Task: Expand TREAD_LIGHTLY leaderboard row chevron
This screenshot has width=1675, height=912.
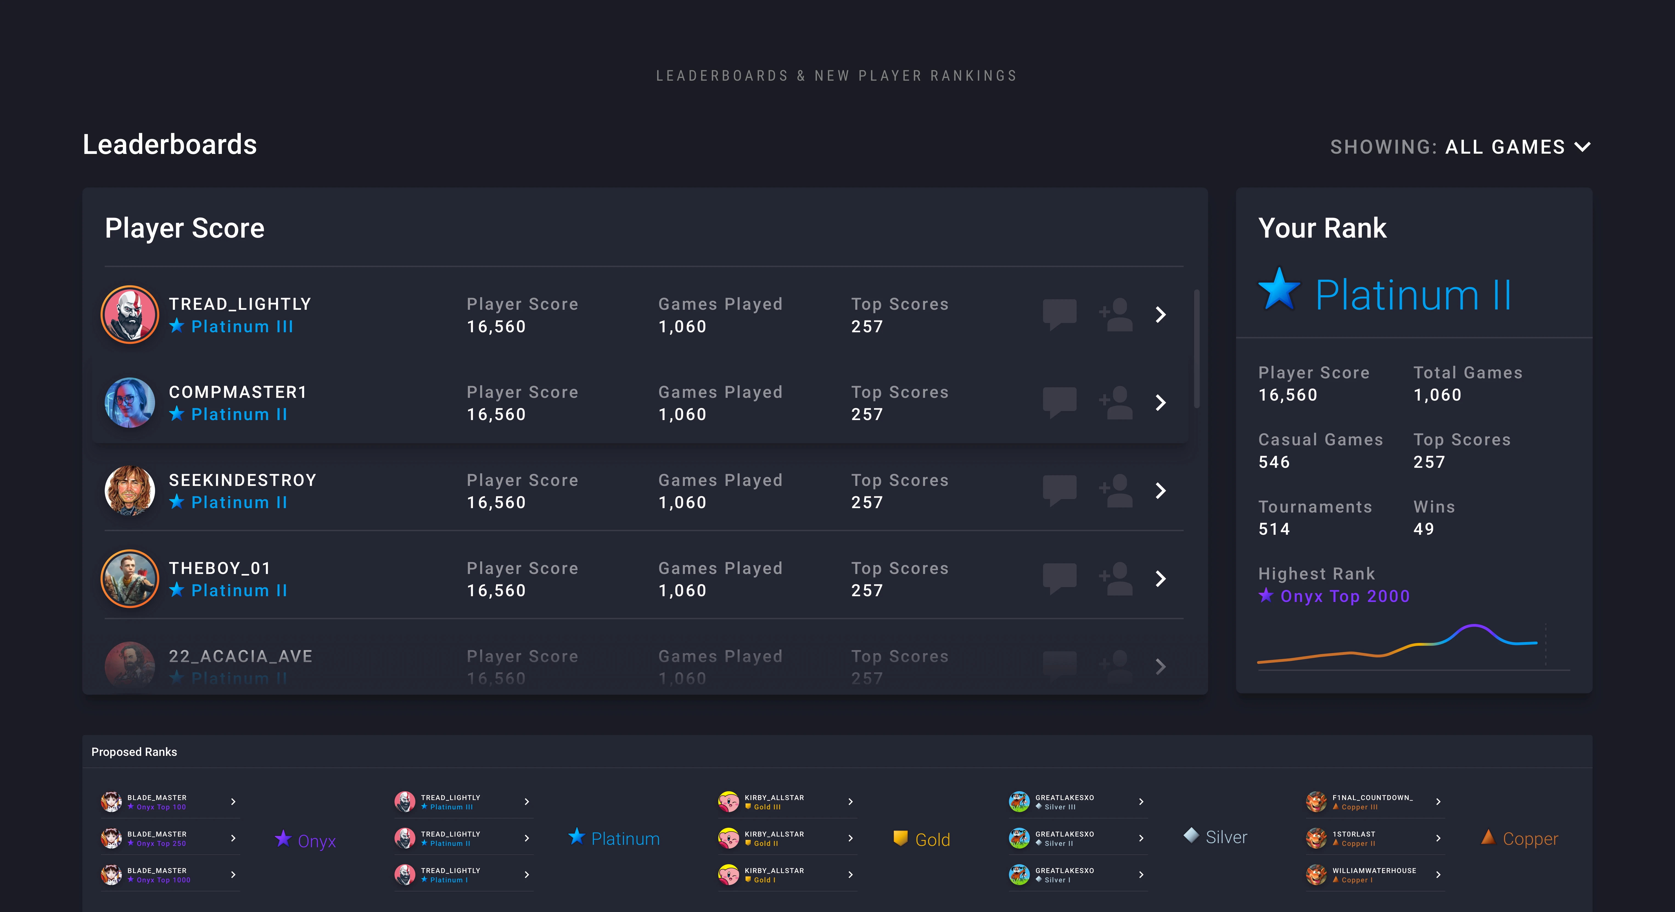Action: pyautogui.click(x=1161, y=315)
